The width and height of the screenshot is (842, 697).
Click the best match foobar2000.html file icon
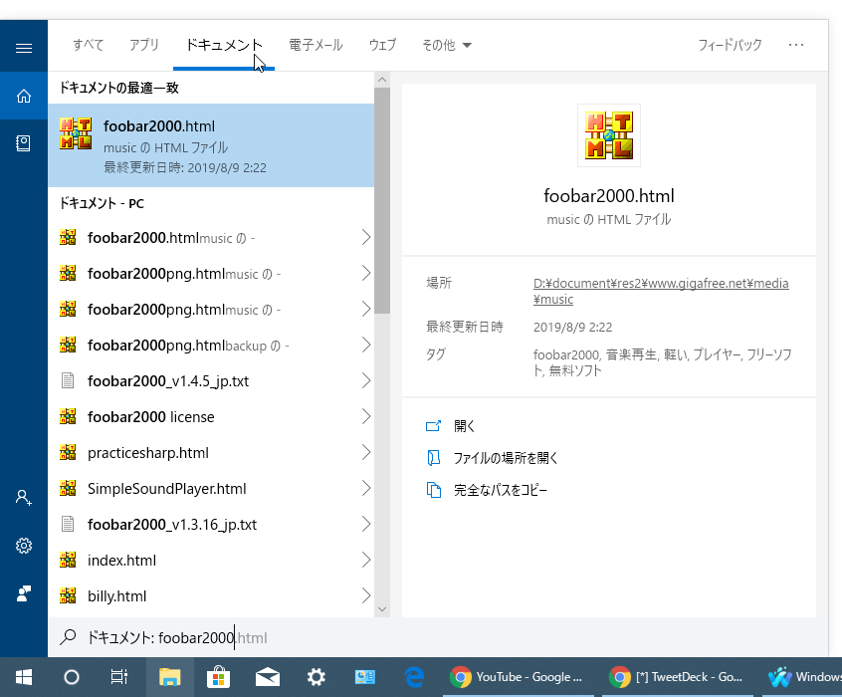click(76, 133)
